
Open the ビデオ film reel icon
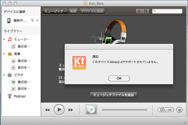tap(10, 75)
